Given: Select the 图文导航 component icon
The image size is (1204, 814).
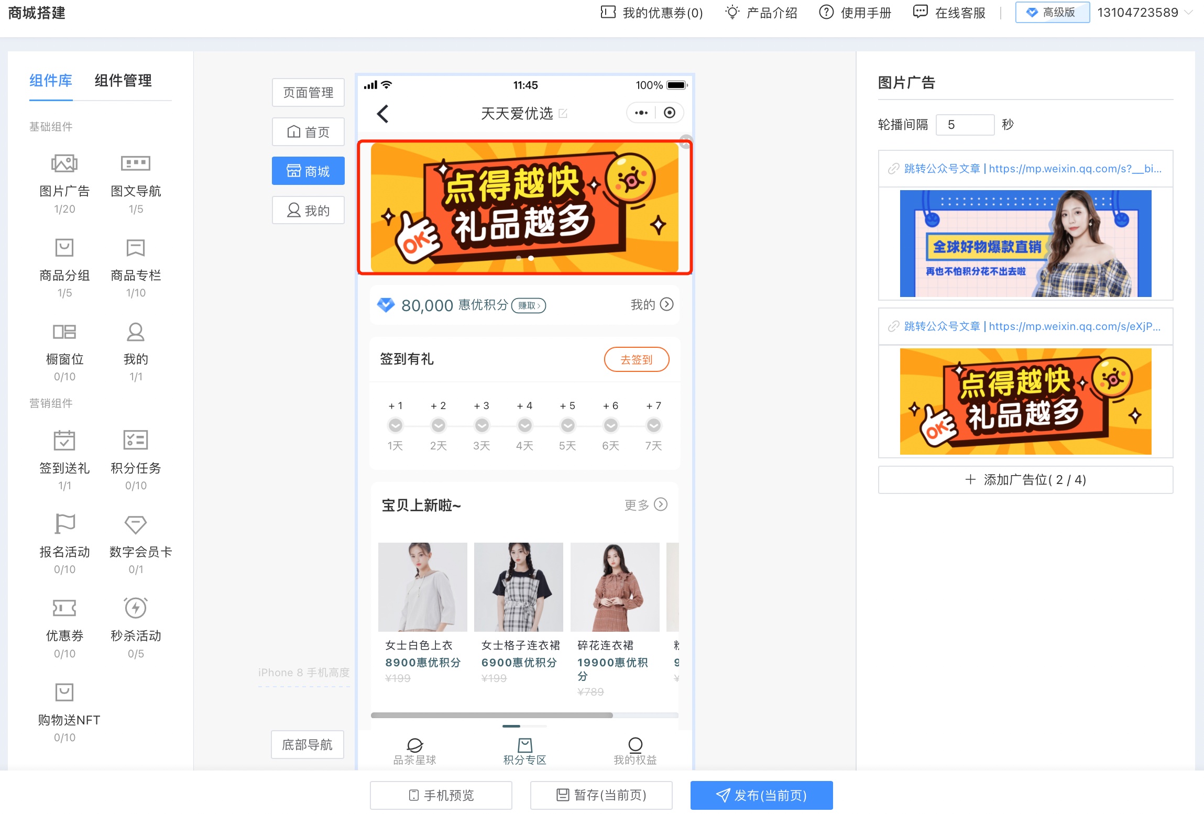Looking at the screenshot, I should [x=135, y=164].
